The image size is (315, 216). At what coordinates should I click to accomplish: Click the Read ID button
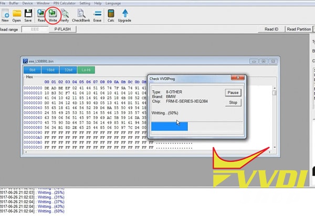point(271,29)
